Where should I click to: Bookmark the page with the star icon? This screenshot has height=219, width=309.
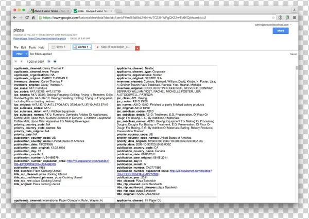tap(273, 17)
